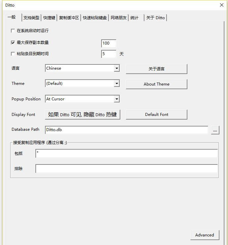Enable 在系统启动时运行 checkbox

click(13, 31)
